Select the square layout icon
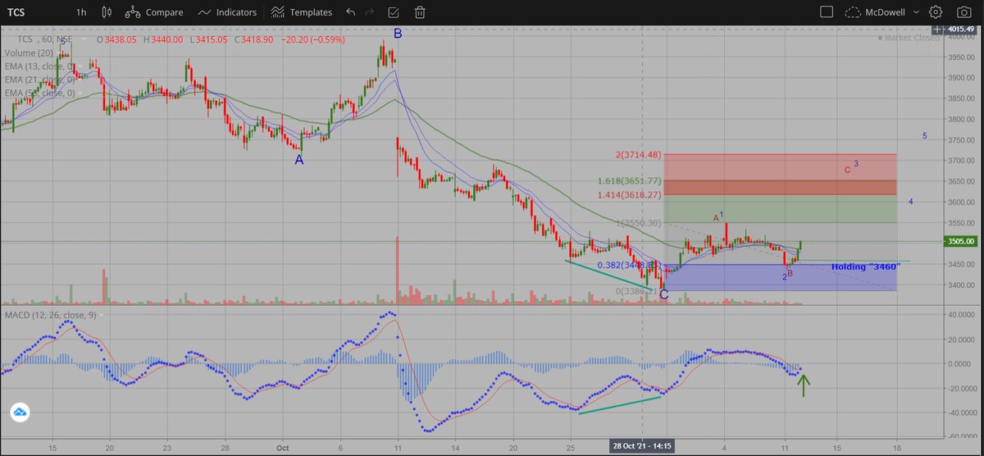Viewport: 984px width, 456px height. (827, 12)
